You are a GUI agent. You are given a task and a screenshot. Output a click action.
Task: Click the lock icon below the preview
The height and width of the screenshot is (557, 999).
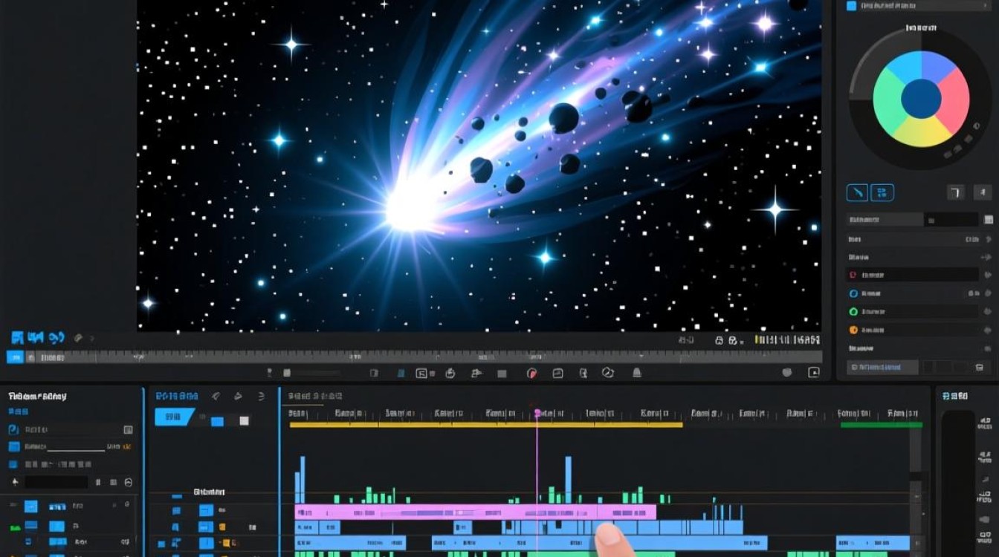[720, 340]
